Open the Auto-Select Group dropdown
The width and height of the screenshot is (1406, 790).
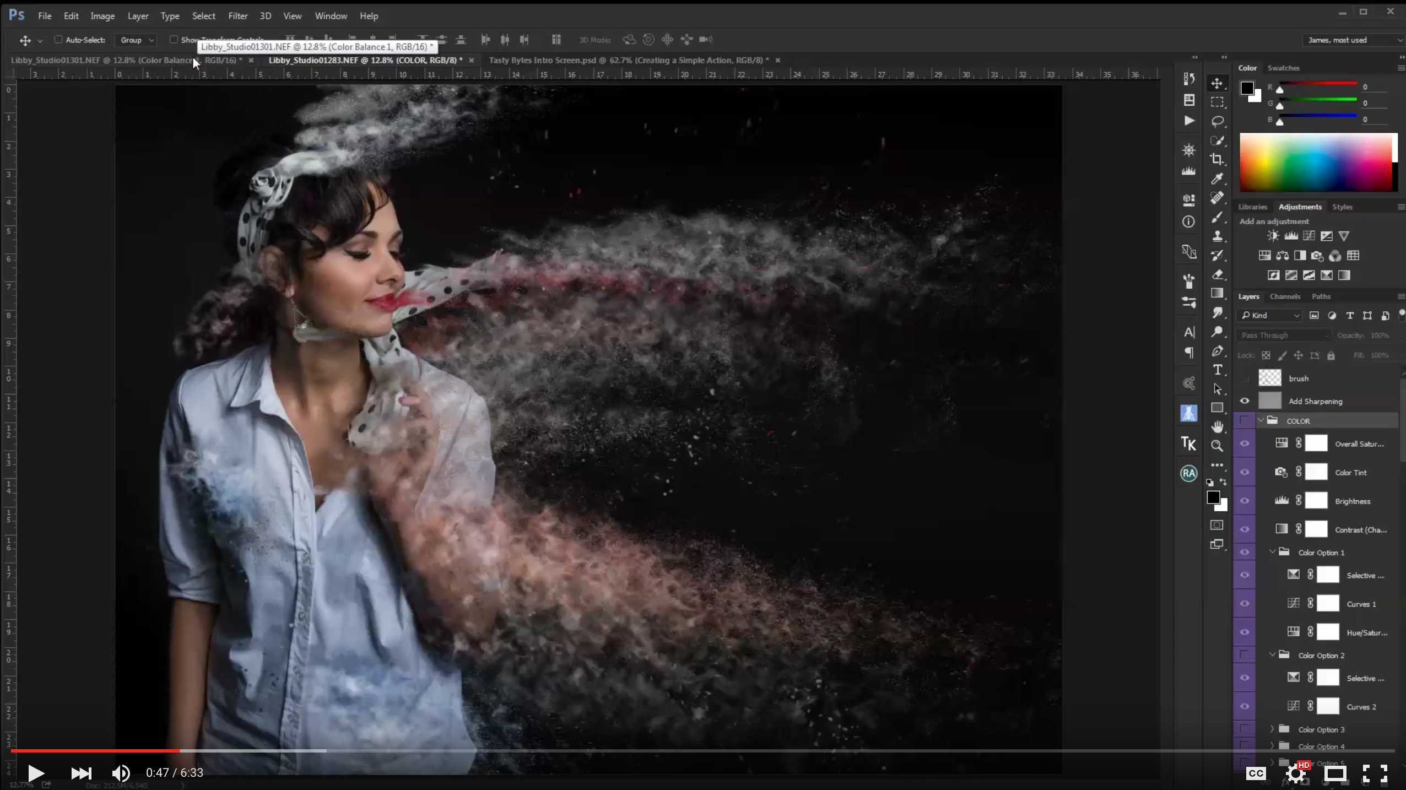click(137, 40)
